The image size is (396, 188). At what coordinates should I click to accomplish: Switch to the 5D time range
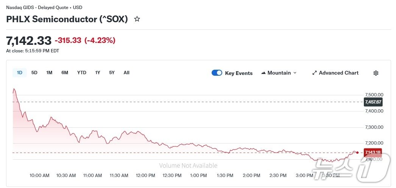click(34, 73)
